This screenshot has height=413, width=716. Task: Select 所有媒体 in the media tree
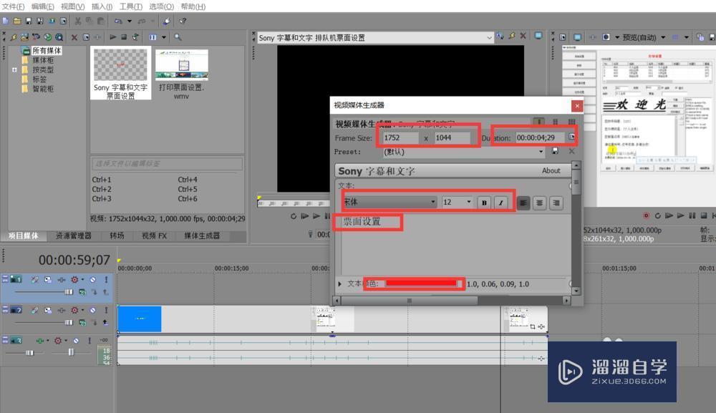pyautogui.click(x=47, y=51)
